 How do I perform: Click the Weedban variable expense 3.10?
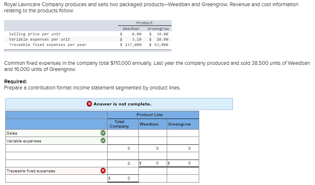click(137, 39)
